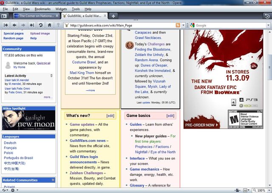272x193 pixels.
Task: Toggle the Opera panel sidebar button
Action: (x=4, y=16)
